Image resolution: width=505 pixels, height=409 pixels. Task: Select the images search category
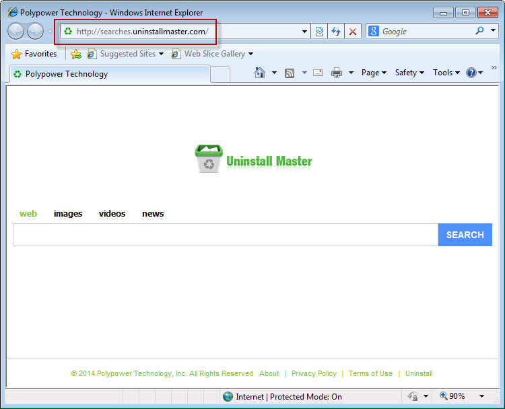point(68,214)
